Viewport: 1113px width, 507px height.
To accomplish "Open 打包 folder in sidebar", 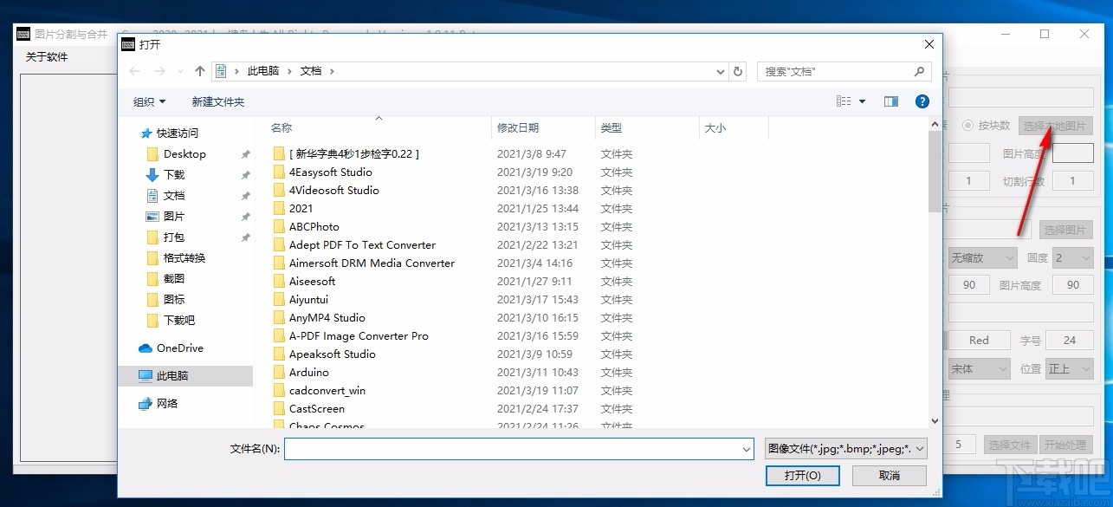I will tap(174, 237).
